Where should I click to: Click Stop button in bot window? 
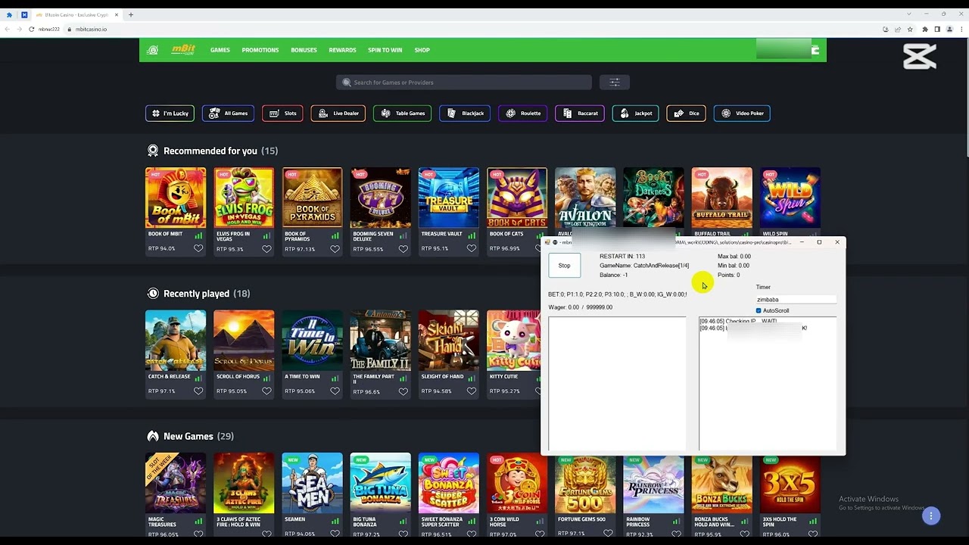point(564,265)
